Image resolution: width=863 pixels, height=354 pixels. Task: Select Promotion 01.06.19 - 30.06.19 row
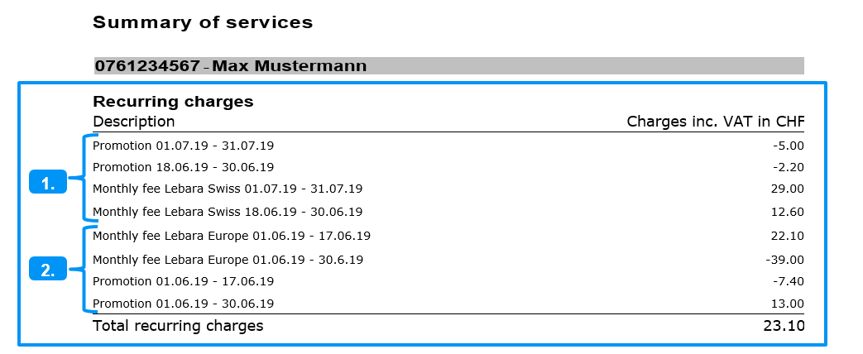pos(183,304)
